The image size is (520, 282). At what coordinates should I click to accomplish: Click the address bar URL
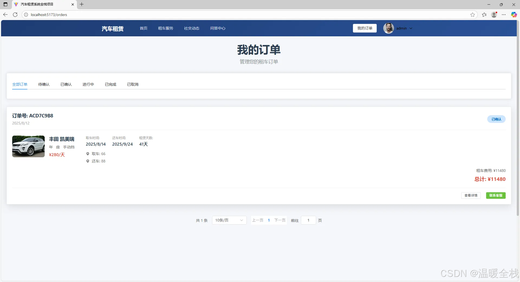[49, 15]
